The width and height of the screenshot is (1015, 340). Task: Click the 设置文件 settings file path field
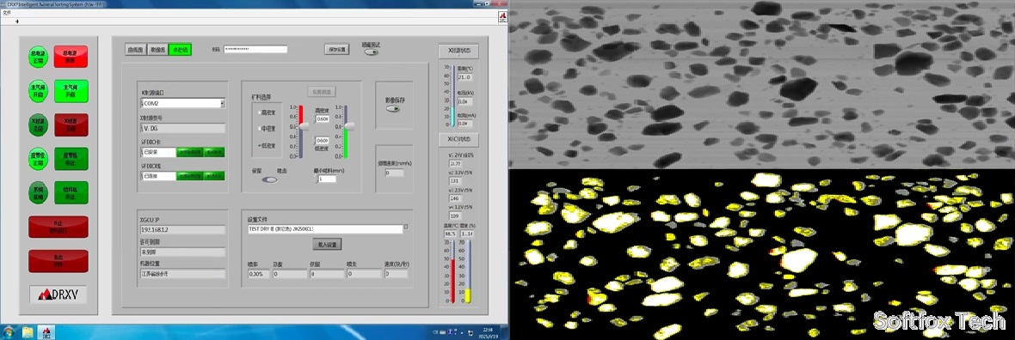(325, 229)
